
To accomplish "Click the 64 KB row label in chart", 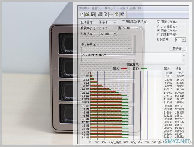I will coord(85,96).
